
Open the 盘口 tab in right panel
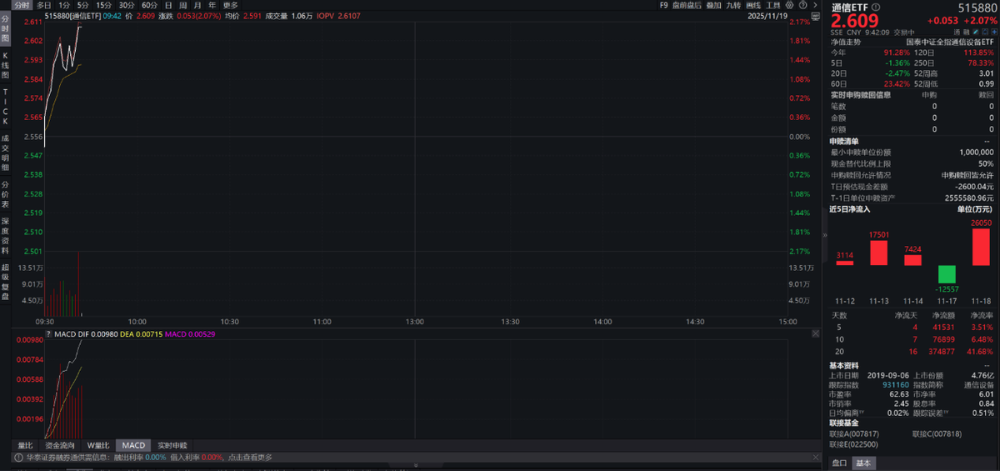839,463
